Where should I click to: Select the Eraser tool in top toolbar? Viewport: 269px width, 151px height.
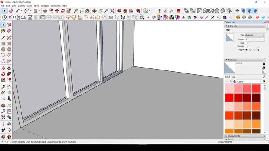(11, 11)
